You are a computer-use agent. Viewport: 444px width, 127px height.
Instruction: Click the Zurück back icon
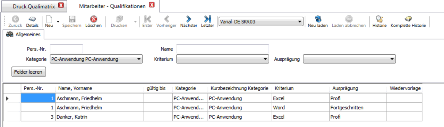tap(15, 19)
